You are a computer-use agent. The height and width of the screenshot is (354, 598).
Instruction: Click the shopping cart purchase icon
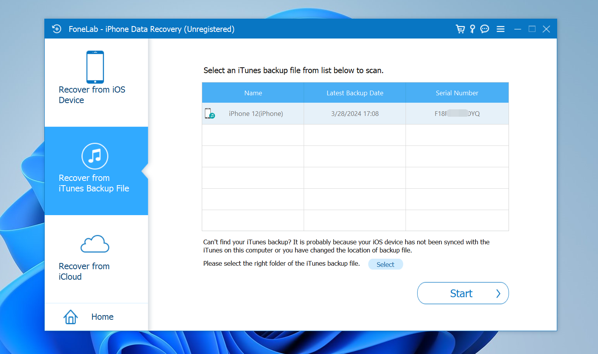460,29
